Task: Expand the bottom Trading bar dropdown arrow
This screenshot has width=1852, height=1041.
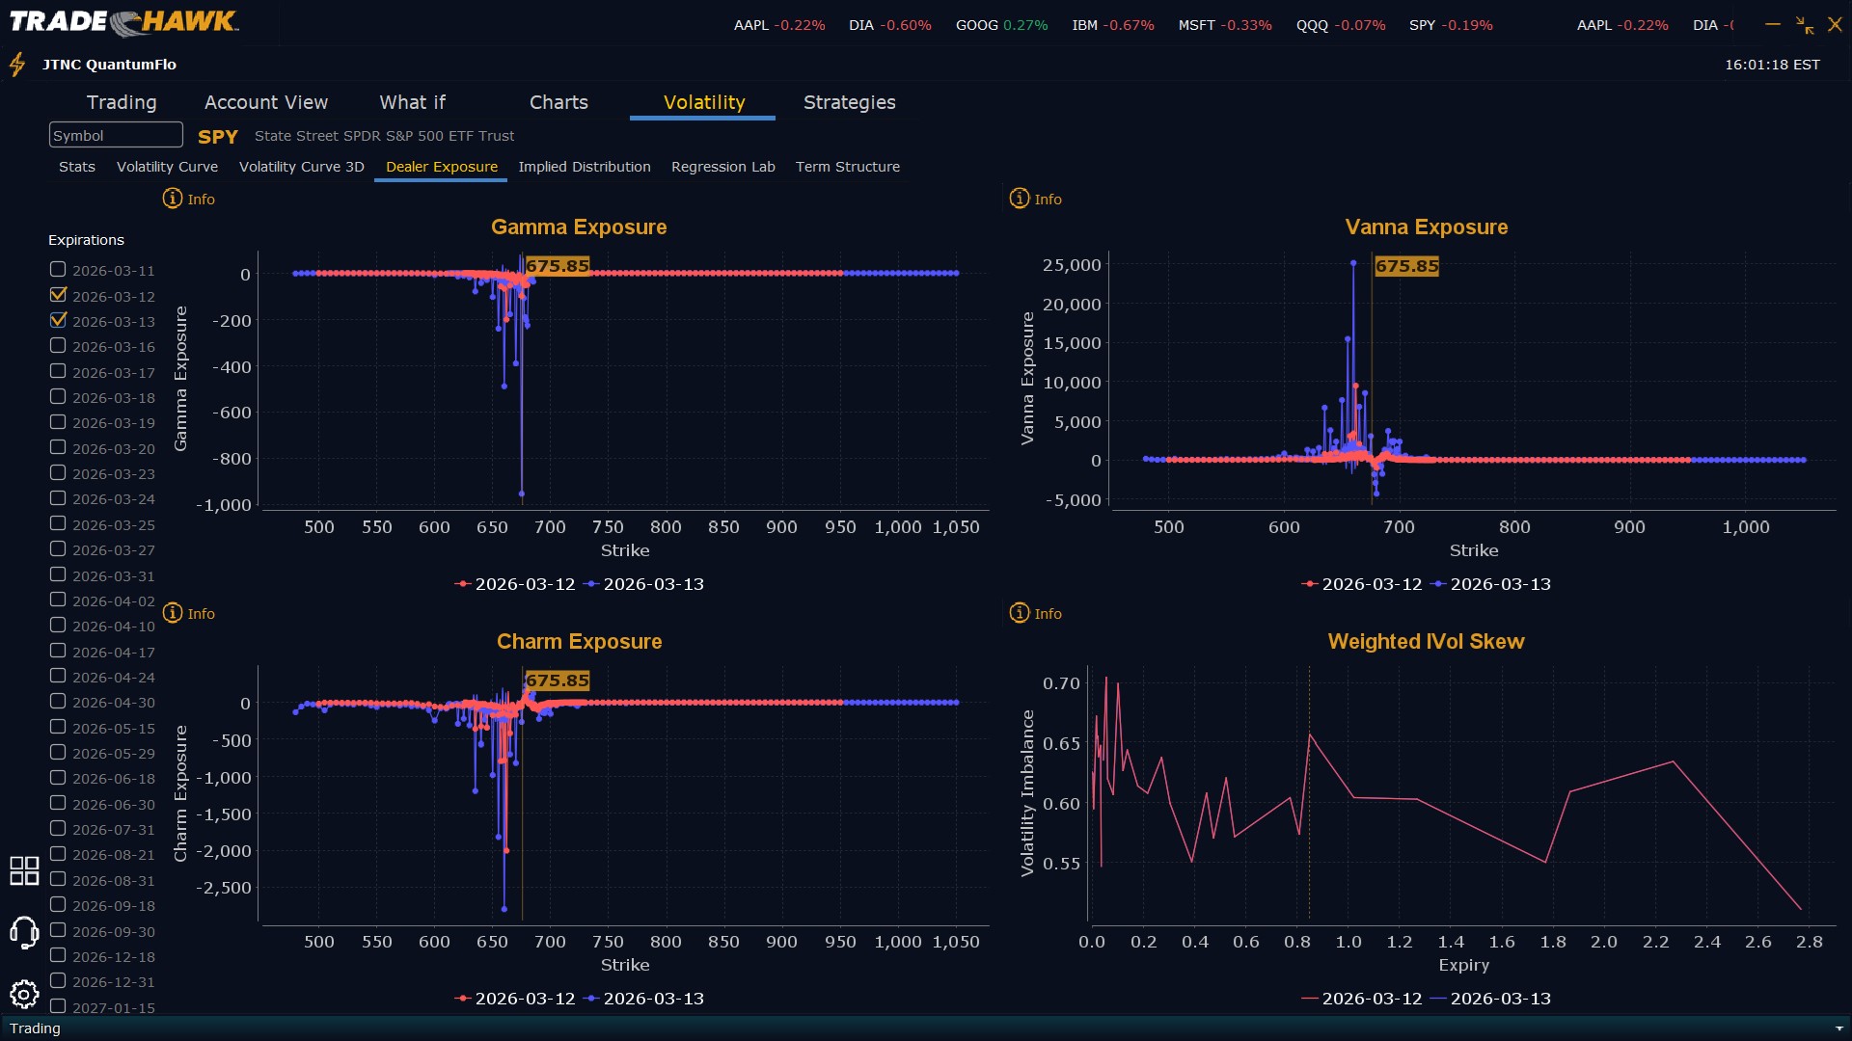Action: point(1838,1028)
